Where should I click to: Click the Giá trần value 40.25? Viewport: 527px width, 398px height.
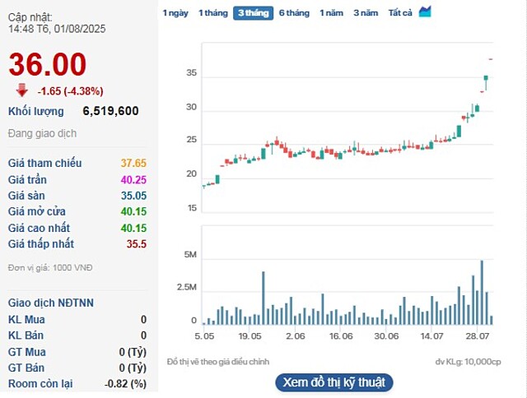[133, 179]
